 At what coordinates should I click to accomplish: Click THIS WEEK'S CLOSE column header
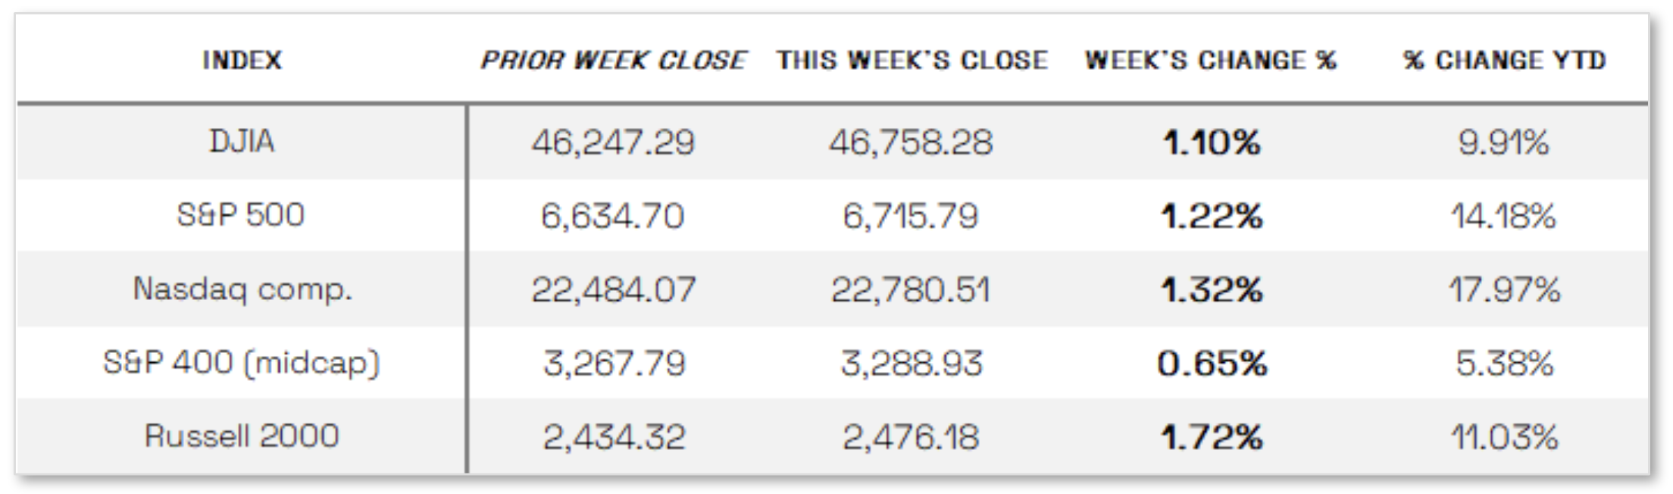coord(912,60)
